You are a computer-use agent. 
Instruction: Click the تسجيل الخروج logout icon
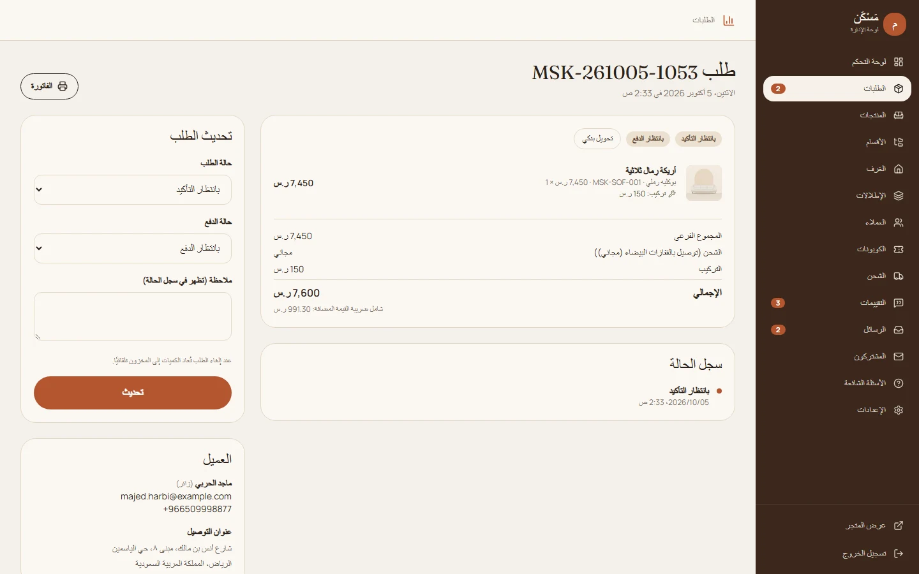(899, 554)
